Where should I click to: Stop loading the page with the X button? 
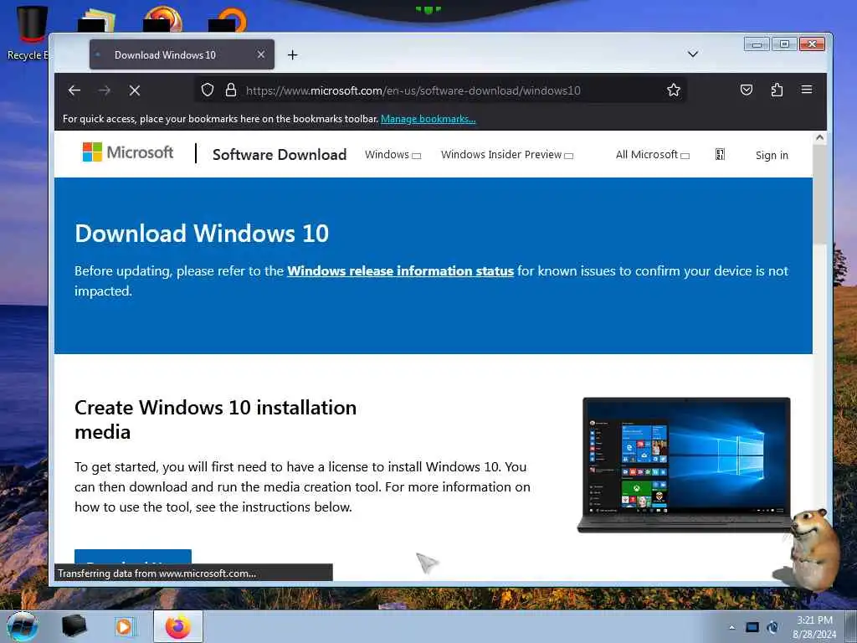pyautogui.click(x=135, y=90)
